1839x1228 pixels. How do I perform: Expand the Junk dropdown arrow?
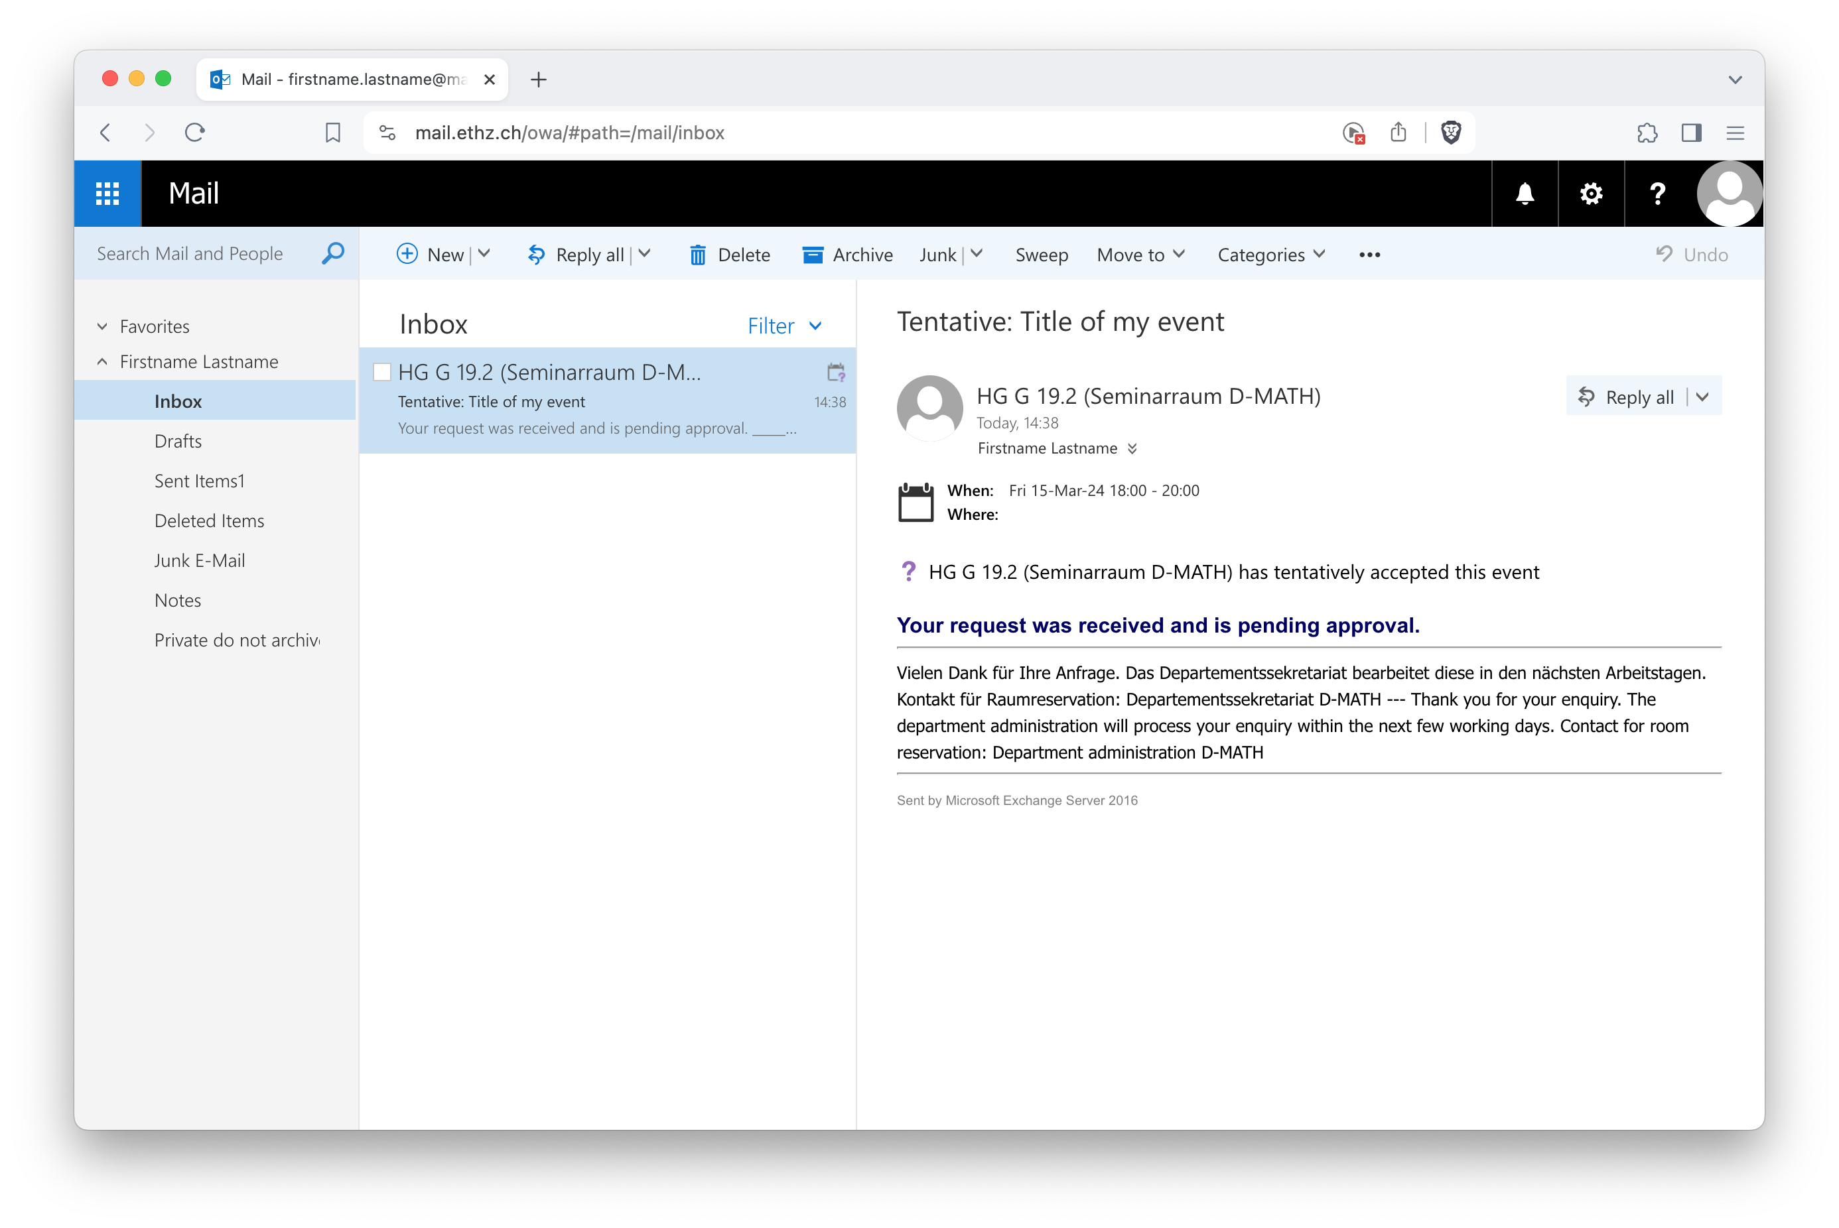tap(975, 253)
